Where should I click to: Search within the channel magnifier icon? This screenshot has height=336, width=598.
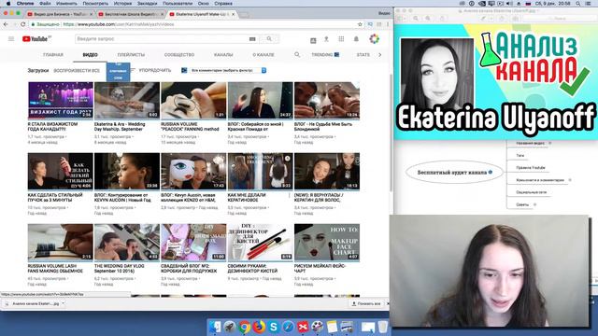coord(297,55)
